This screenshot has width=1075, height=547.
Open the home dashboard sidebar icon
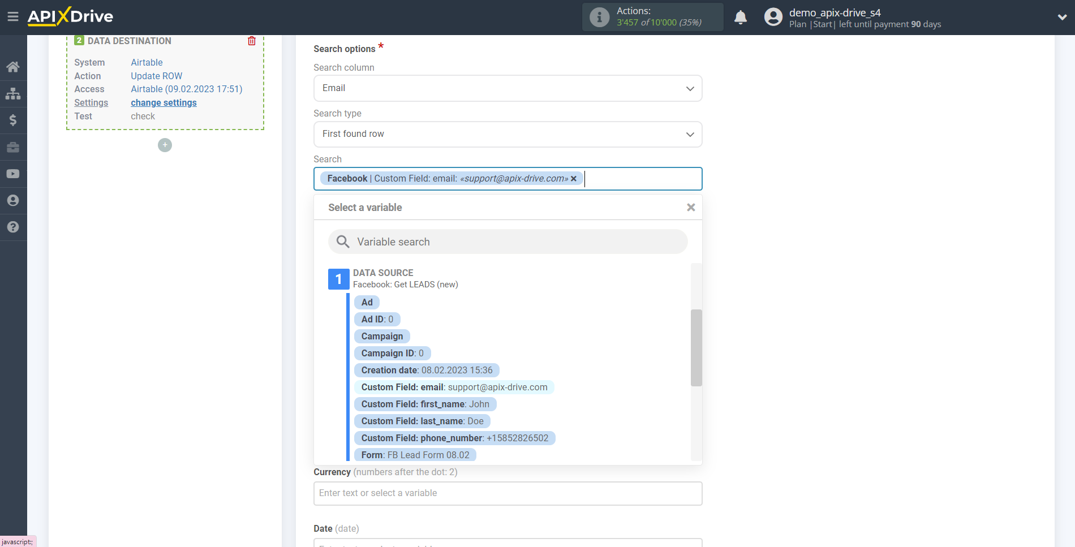(13, 67)
